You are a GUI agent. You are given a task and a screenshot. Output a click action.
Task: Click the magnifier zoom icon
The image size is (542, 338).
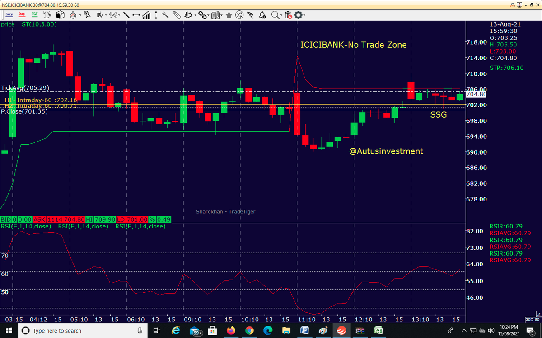pyautogui.click(x=275, y=15)
